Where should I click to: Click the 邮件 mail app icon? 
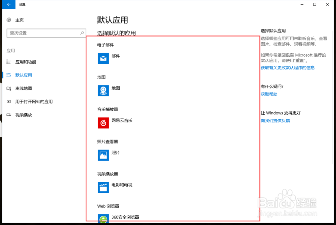click(x=103, y=58)
